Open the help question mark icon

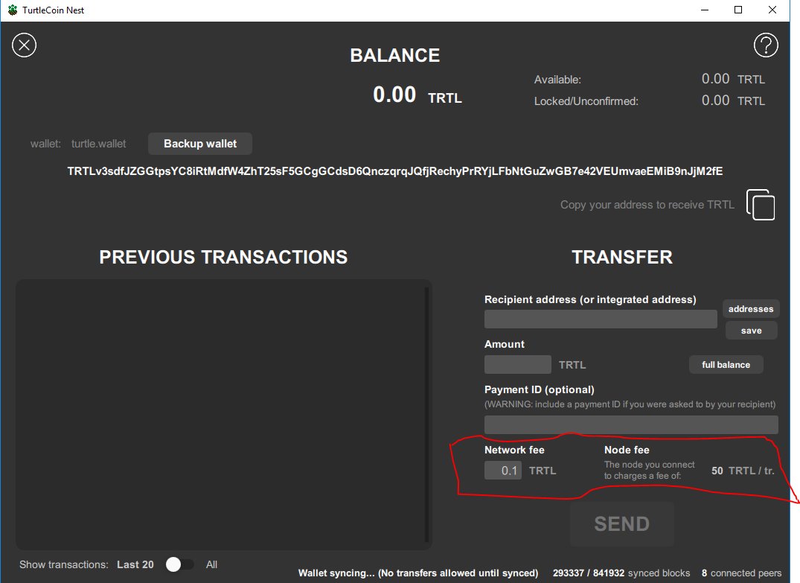[x=766, y=45]
